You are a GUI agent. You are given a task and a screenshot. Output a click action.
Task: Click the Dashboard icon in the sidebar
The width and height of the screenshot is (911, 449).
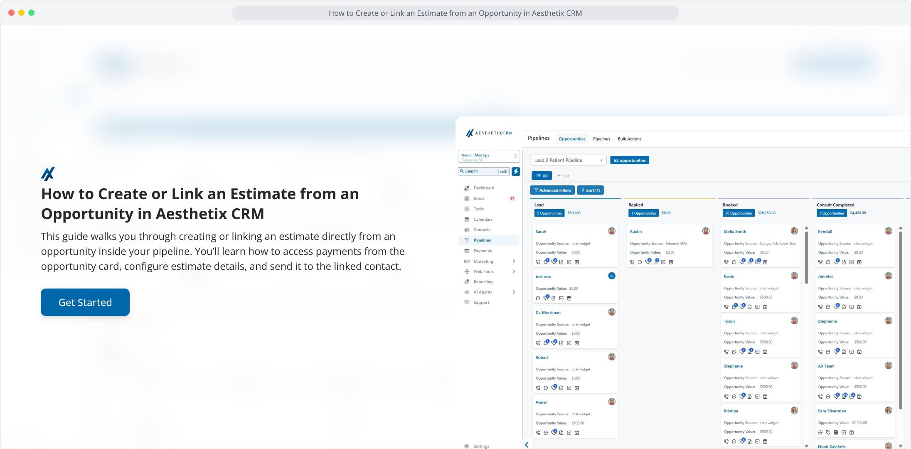point(467,188)
